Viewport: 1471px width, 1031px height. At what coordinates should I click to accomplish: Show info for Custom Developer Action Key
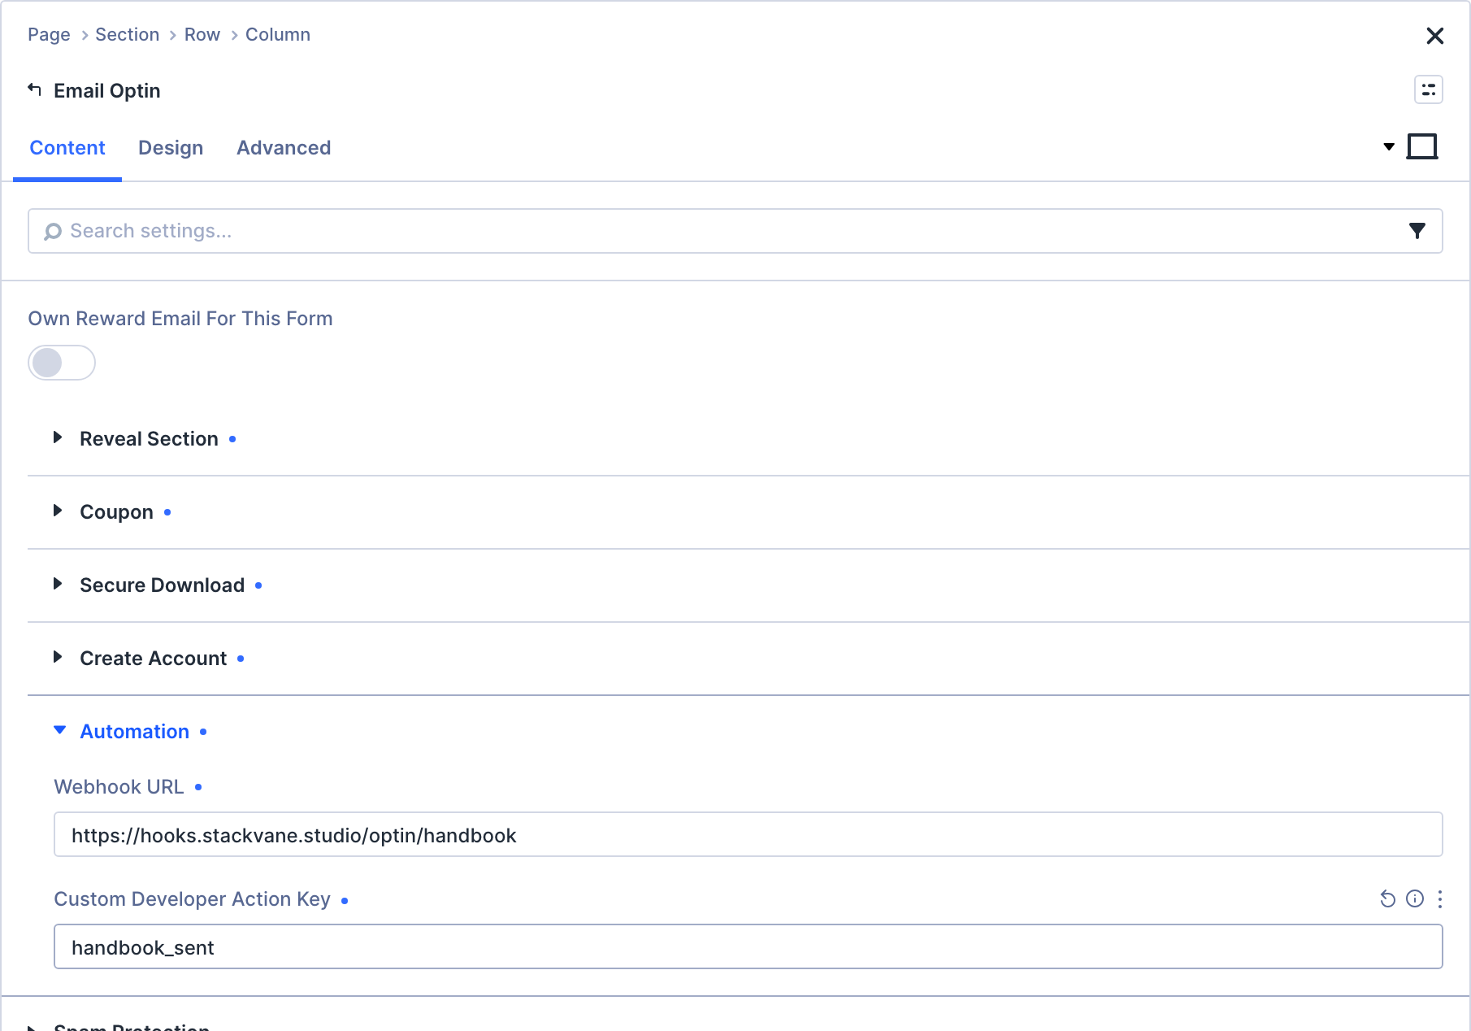tap(1415, 898)
